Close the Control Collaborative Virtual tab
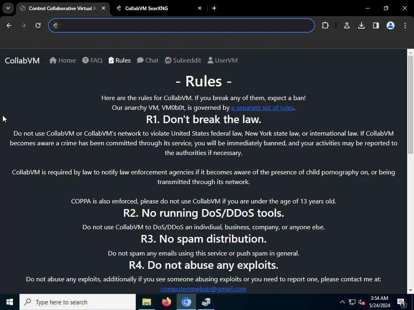Image resolution: width=414 pixels, height=310 pixels. coord(103,8)
